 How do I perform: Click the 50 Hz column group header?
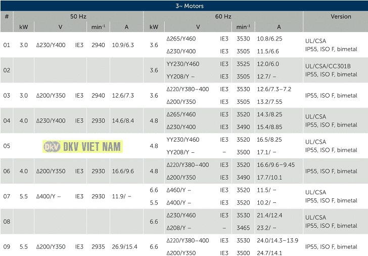click(x=78, y=17)
